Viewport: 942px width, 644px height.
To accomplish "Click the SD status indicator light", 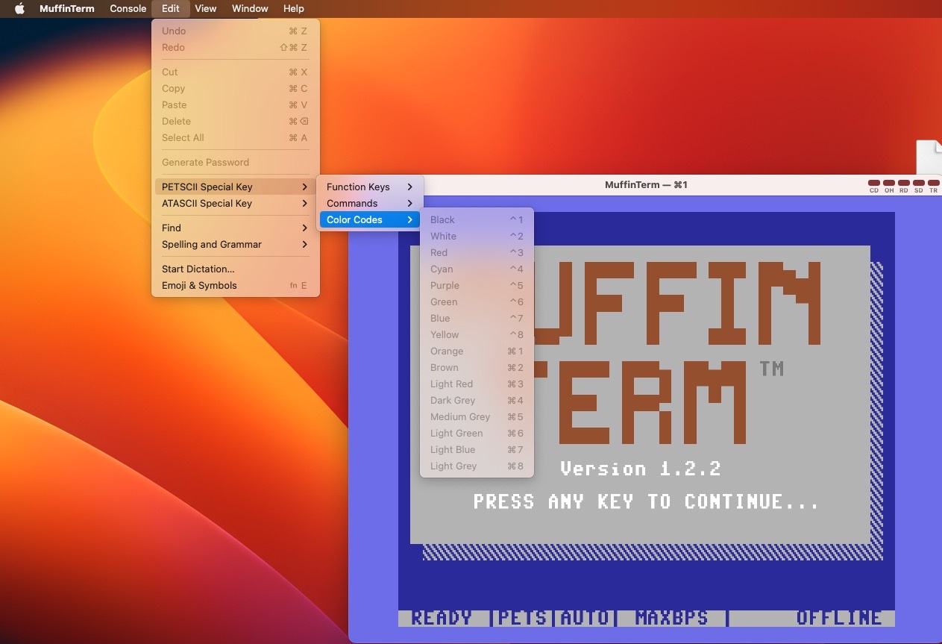I will 919,183.
